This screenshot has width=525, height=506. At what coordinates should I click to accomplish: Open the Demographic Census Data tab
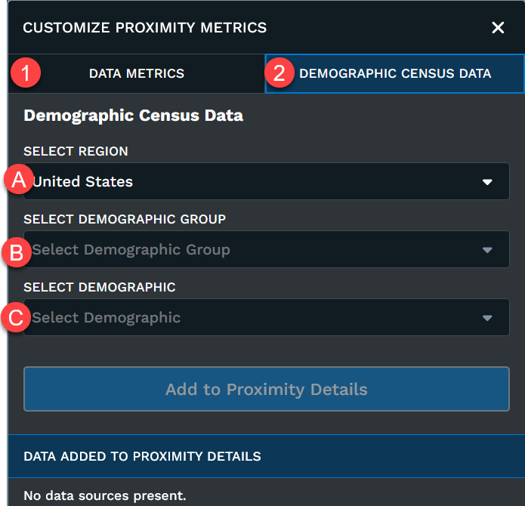click(x=395, y=73)
